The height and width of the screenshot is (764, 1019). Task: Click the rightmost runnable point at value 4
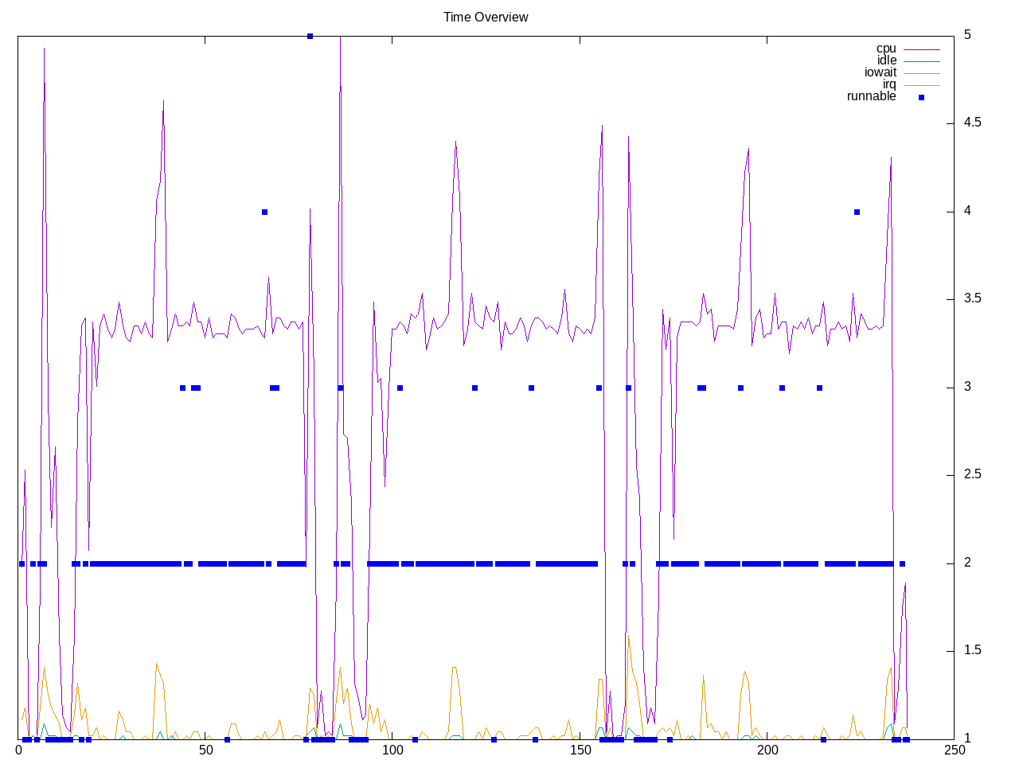(857, 212)
